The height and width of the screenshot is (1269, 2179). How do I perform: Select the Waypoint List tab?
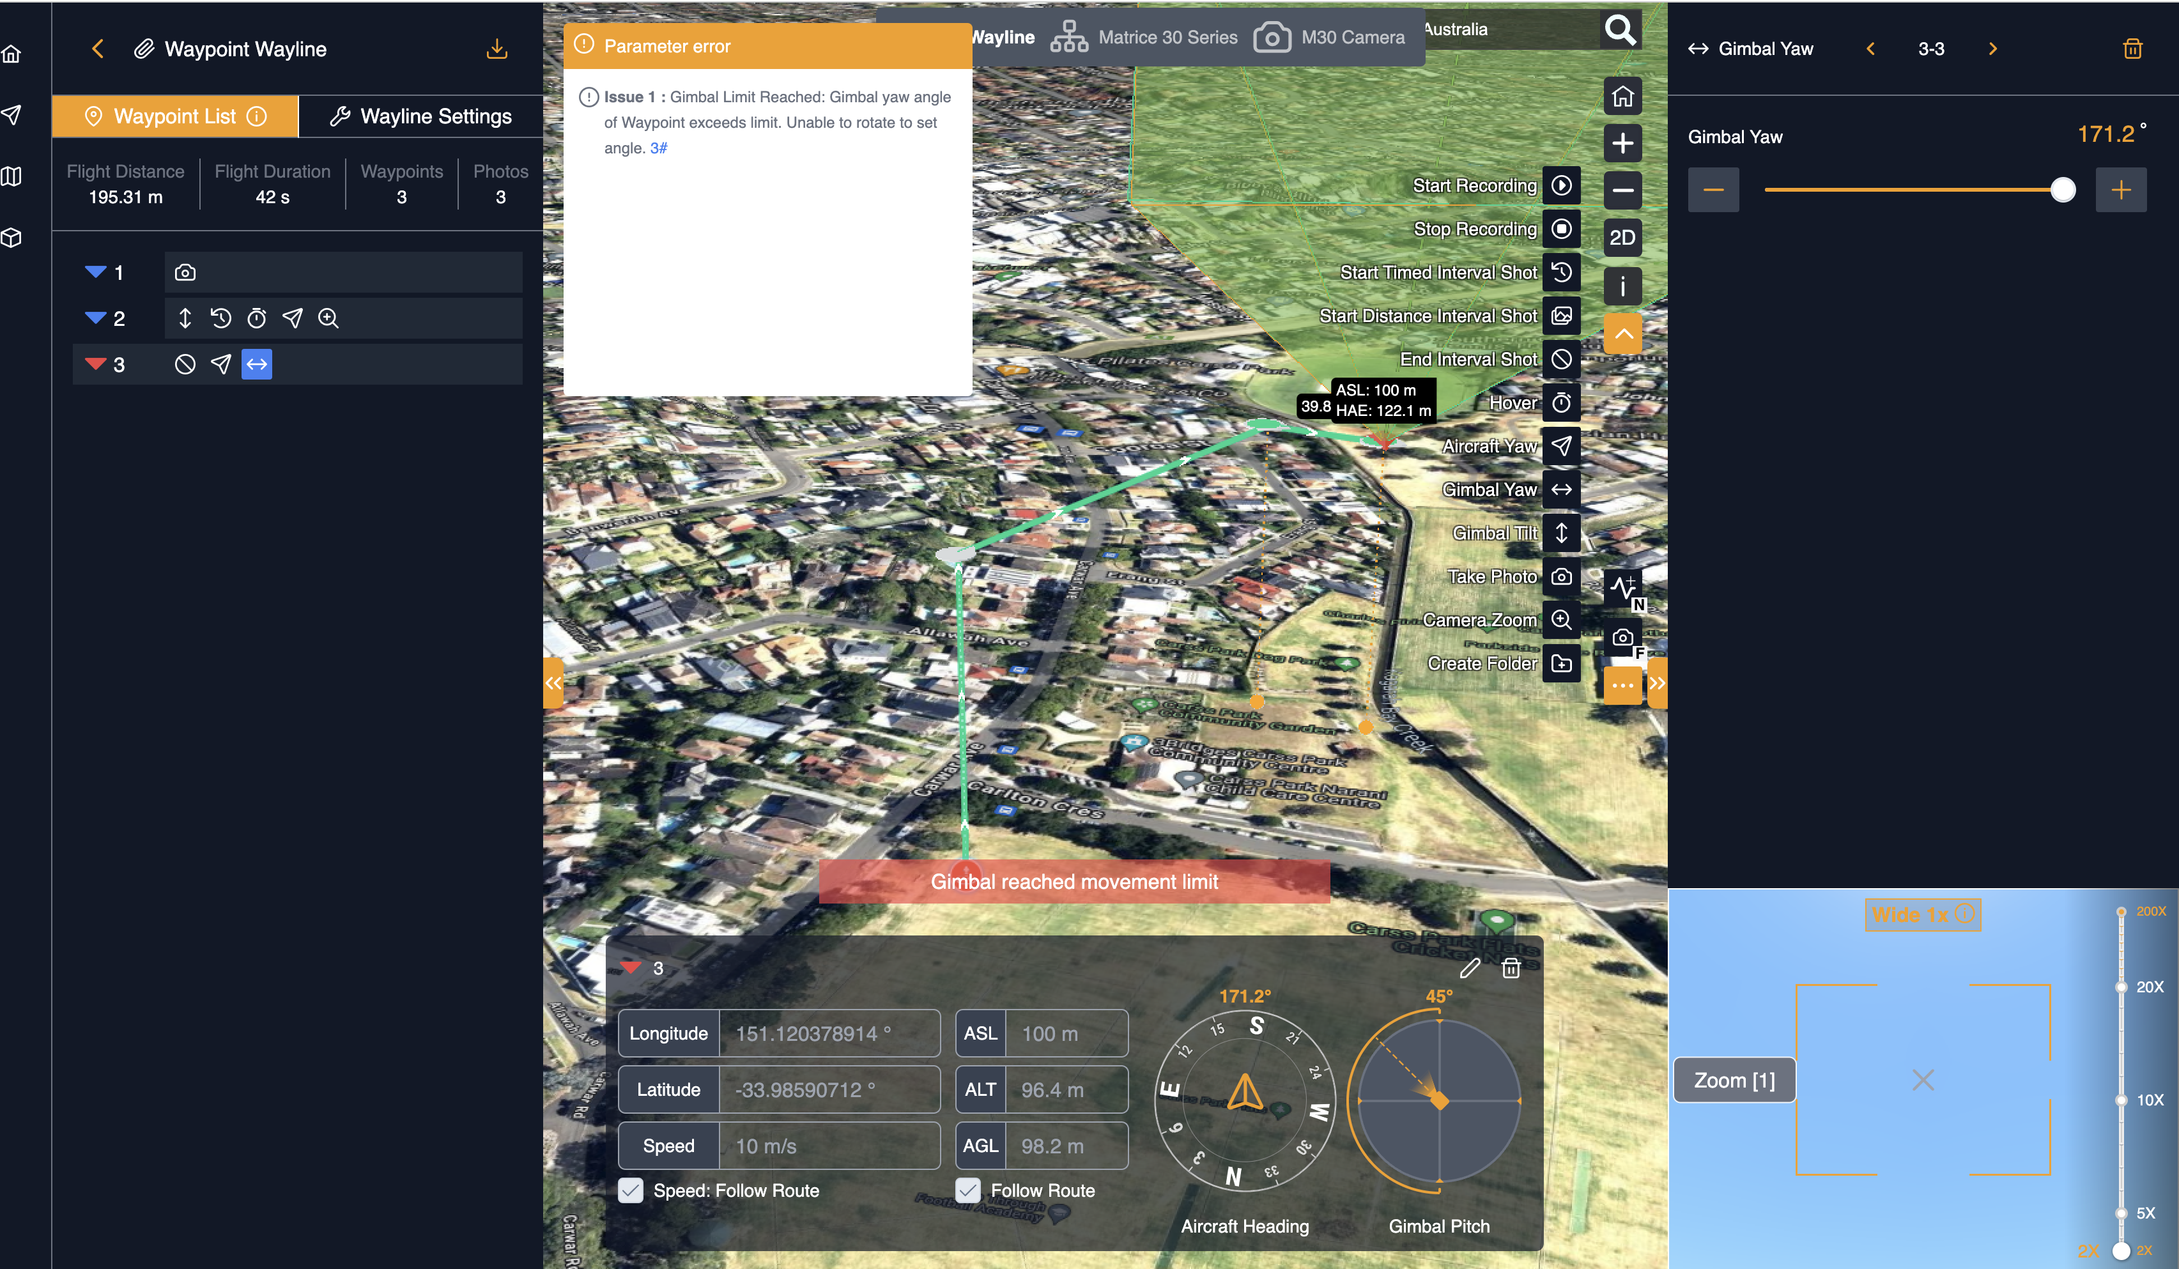174,117
